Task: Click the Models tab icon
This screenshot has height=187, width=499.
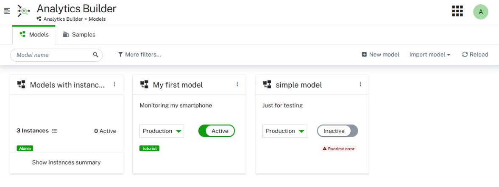Action: [22, 34]
